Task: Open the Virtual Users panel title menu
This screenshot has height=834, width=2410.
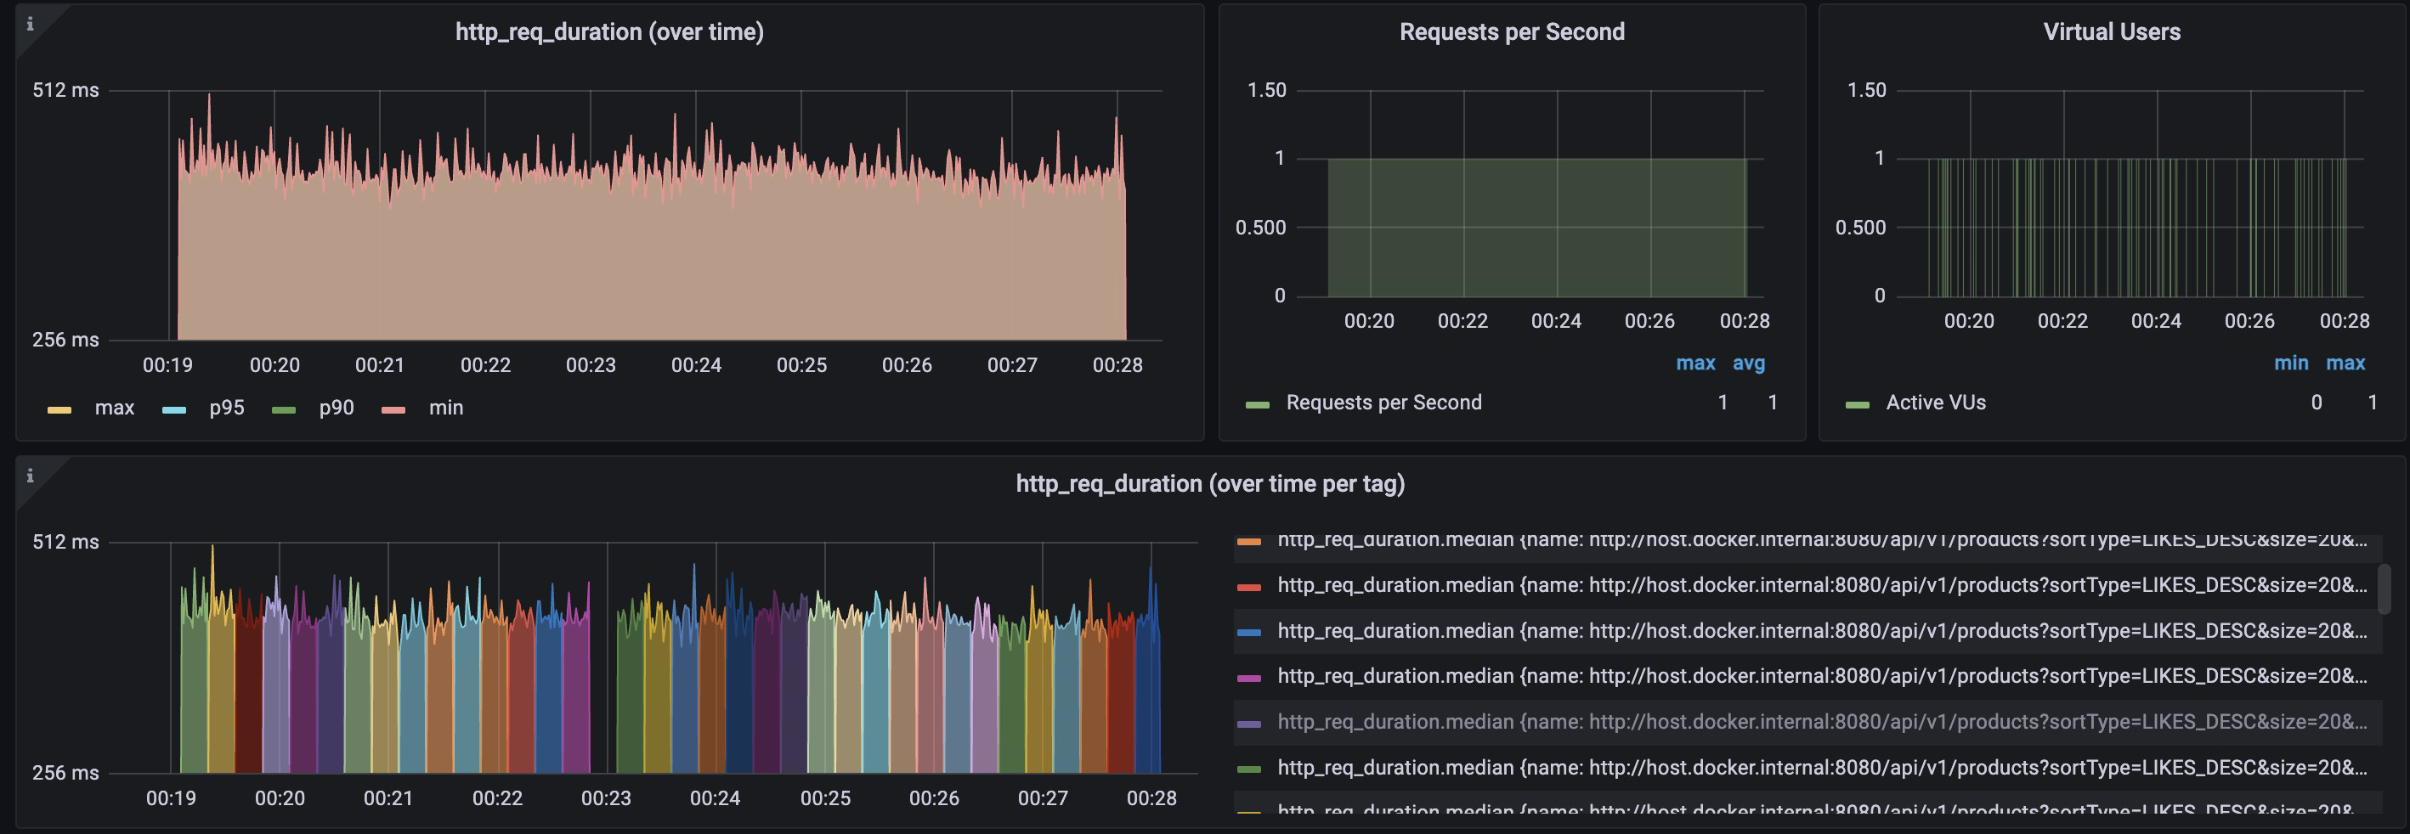Action: (x=2111, y=31)
